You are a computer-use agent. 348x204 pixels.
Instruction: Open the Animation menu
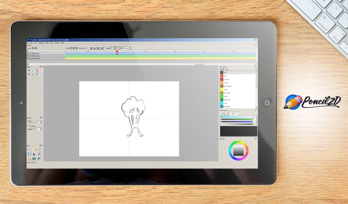tap(41, 43)
